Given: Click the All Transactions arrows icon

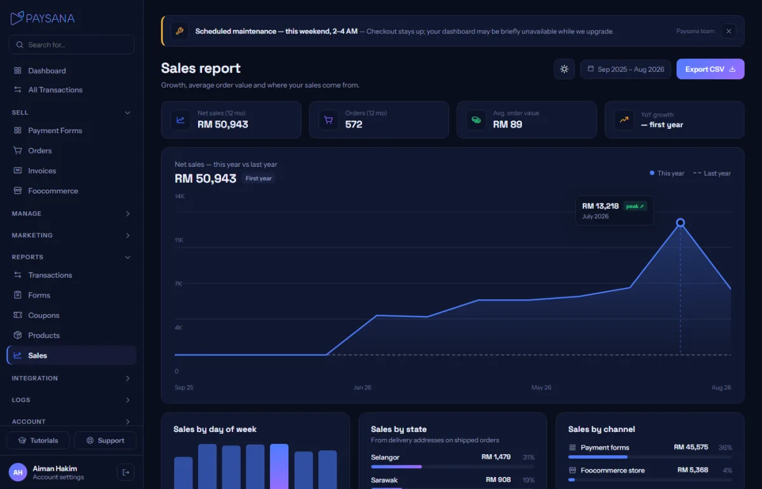Looking at the screenshot, I should pyautogui.click(x=18, y=89).
